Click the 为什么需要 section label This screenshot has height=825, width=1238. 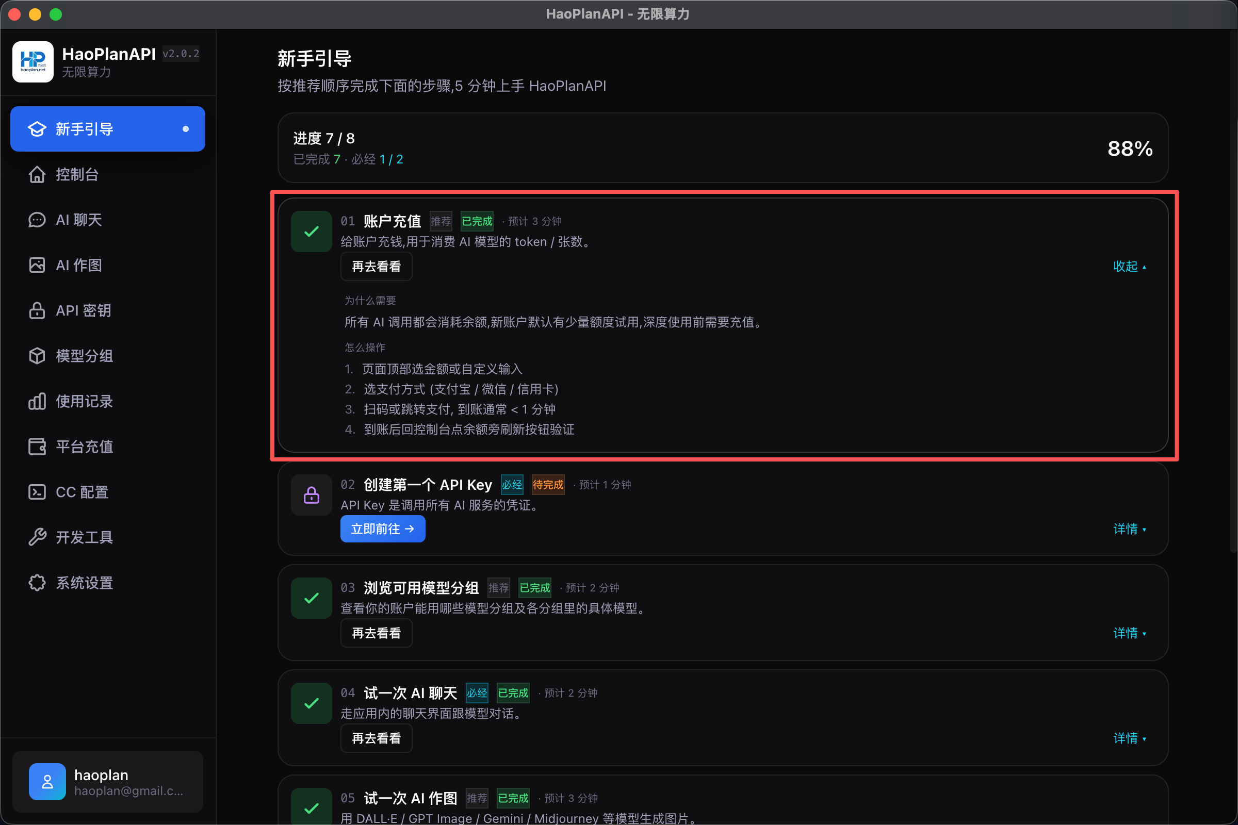point(370,301)
